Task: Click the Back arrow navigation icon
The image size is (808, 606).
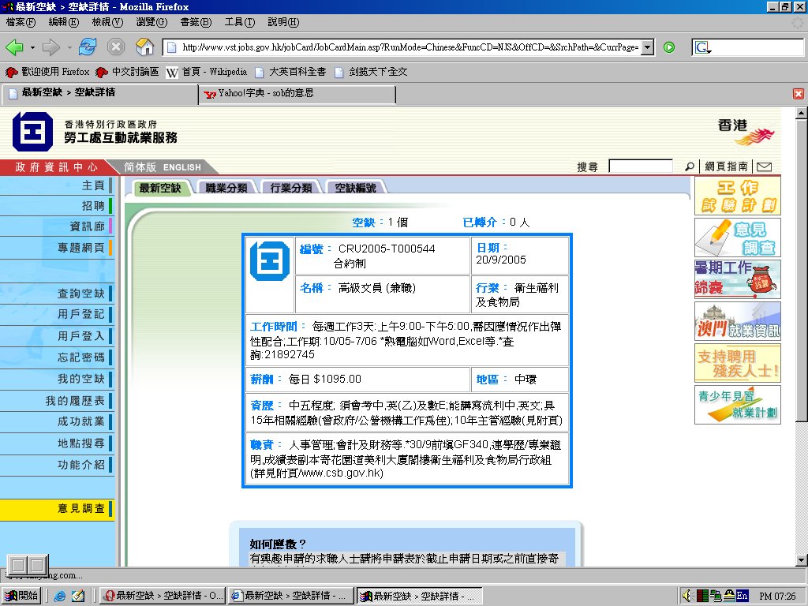Action: [14, 47]
